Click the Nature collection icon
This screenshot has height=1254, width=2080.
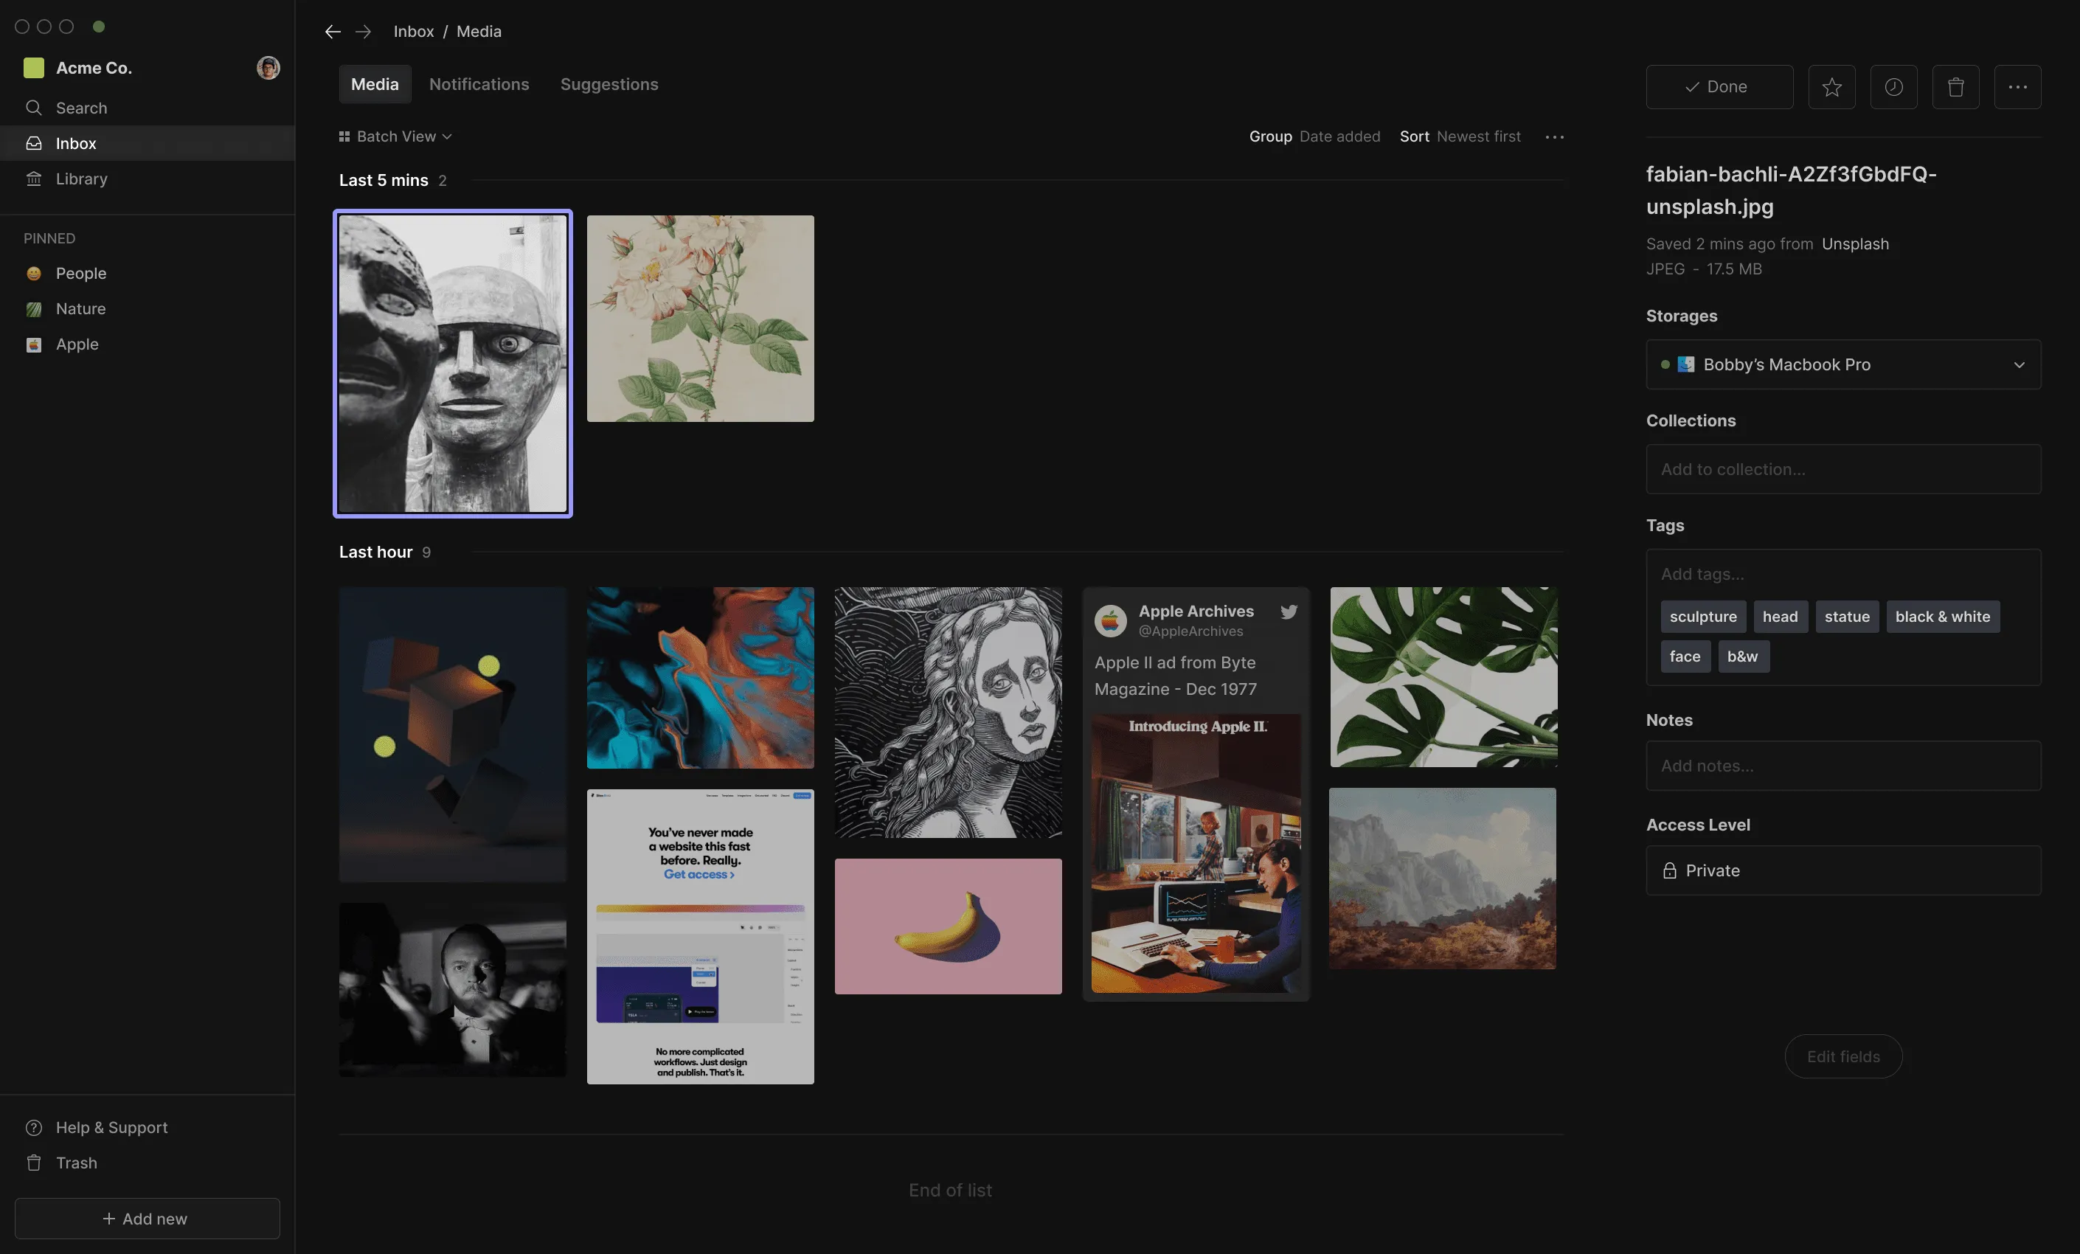pyautogui.click(x=34, y=309)
